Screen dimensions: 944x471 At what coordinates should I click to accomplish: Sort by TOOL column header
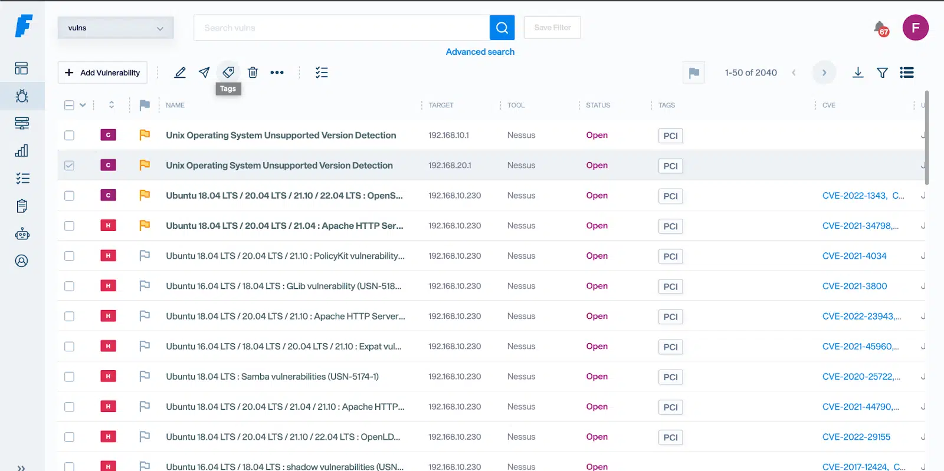pos(516,105)
